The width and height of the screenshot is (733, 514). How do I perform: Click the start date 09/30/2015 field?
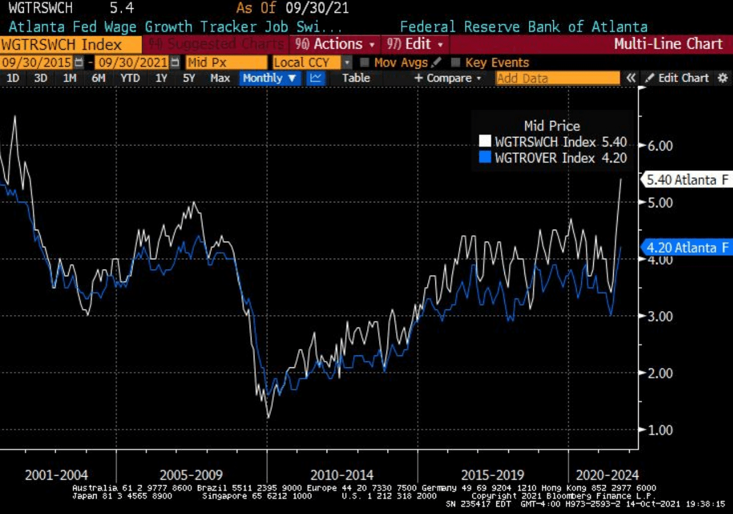click(37, 62)
